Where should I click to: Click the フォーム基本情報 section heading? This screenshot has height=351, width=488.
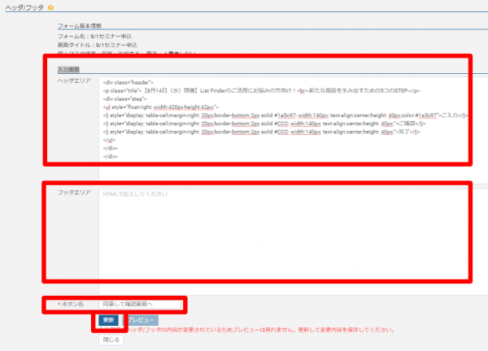coord(79,27)
